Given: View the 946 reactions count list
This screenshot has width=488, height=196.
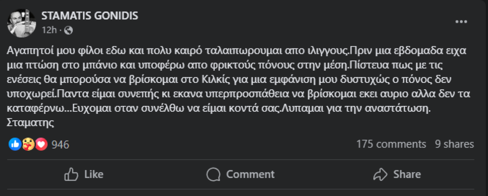Looking at the screenshot, I should pos(60,145).
